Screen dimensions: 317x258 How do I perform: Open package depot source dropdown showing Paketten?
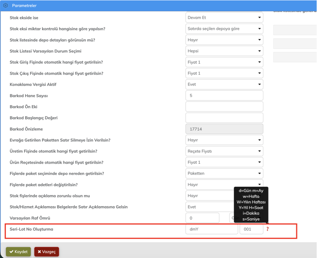pos(224,174)
